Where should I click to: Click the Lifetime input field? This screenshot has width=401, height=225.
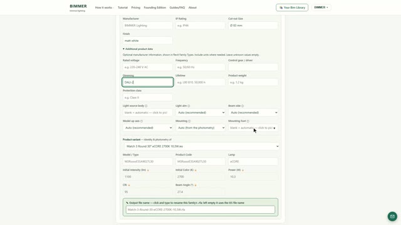coord(200,82)
